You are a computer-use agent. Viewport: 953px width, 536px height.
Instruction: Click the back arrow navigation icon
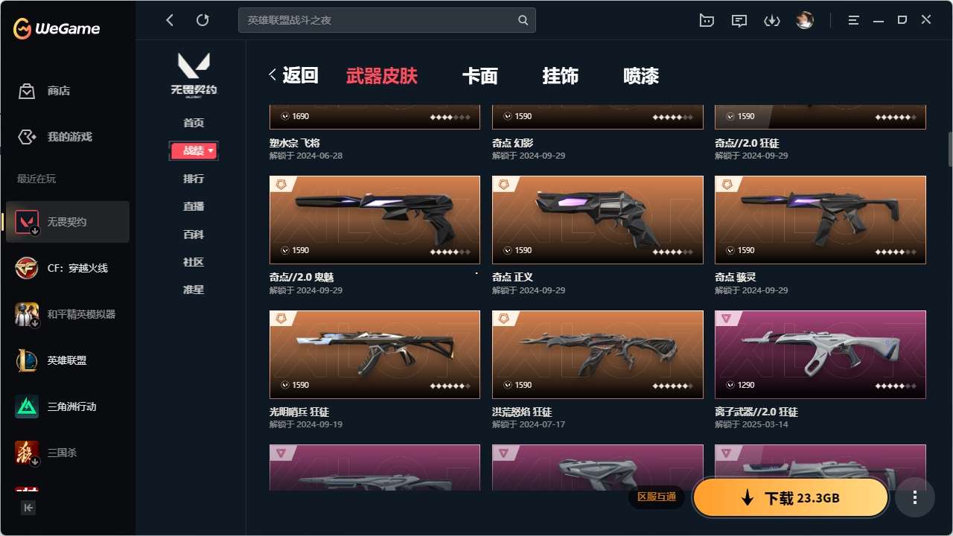tap(170, 20)
